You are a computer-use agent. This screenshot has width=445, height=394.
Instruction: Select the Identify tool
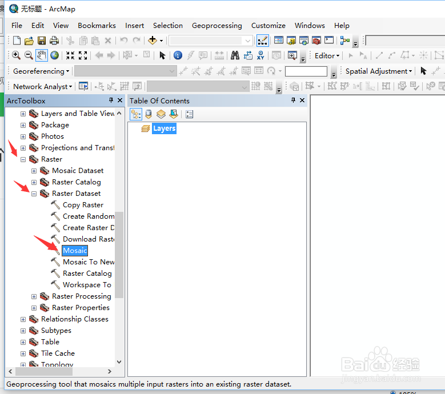click(178, 55)
